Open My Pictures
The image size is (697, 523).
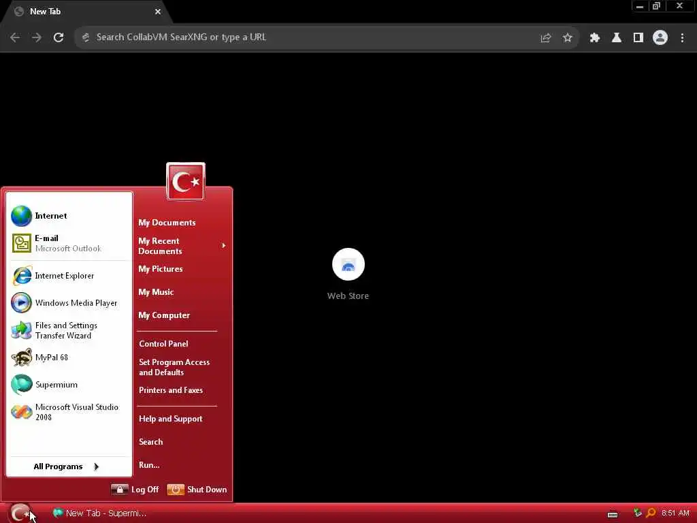pos(161,269)
